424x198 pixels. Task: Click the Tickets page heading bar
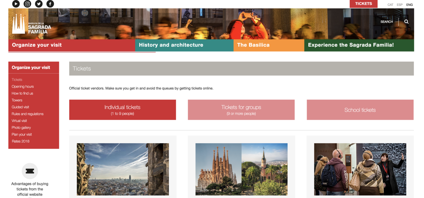tap(241, 68)
